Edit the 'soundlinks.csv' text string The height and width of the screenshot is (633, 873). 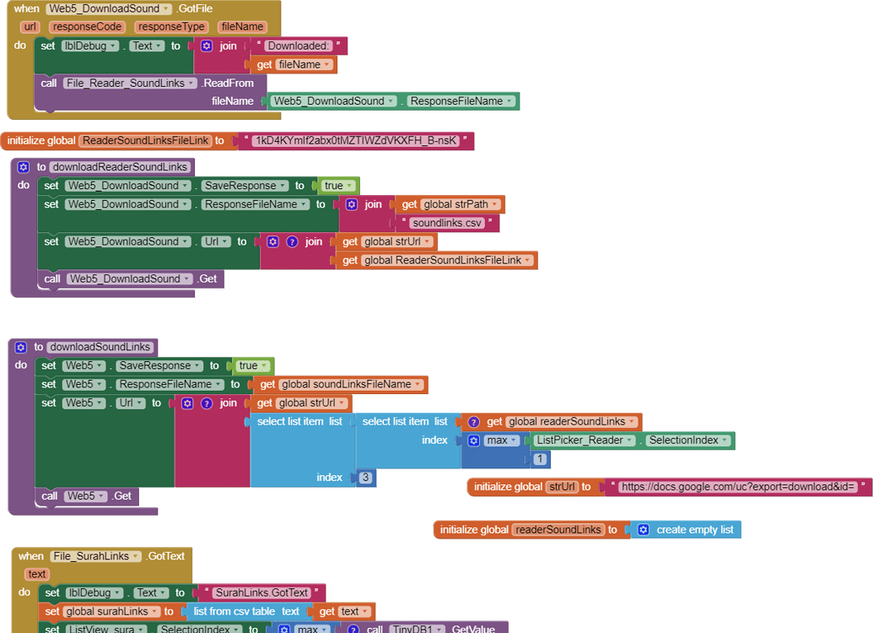click(x=446, y=223)
